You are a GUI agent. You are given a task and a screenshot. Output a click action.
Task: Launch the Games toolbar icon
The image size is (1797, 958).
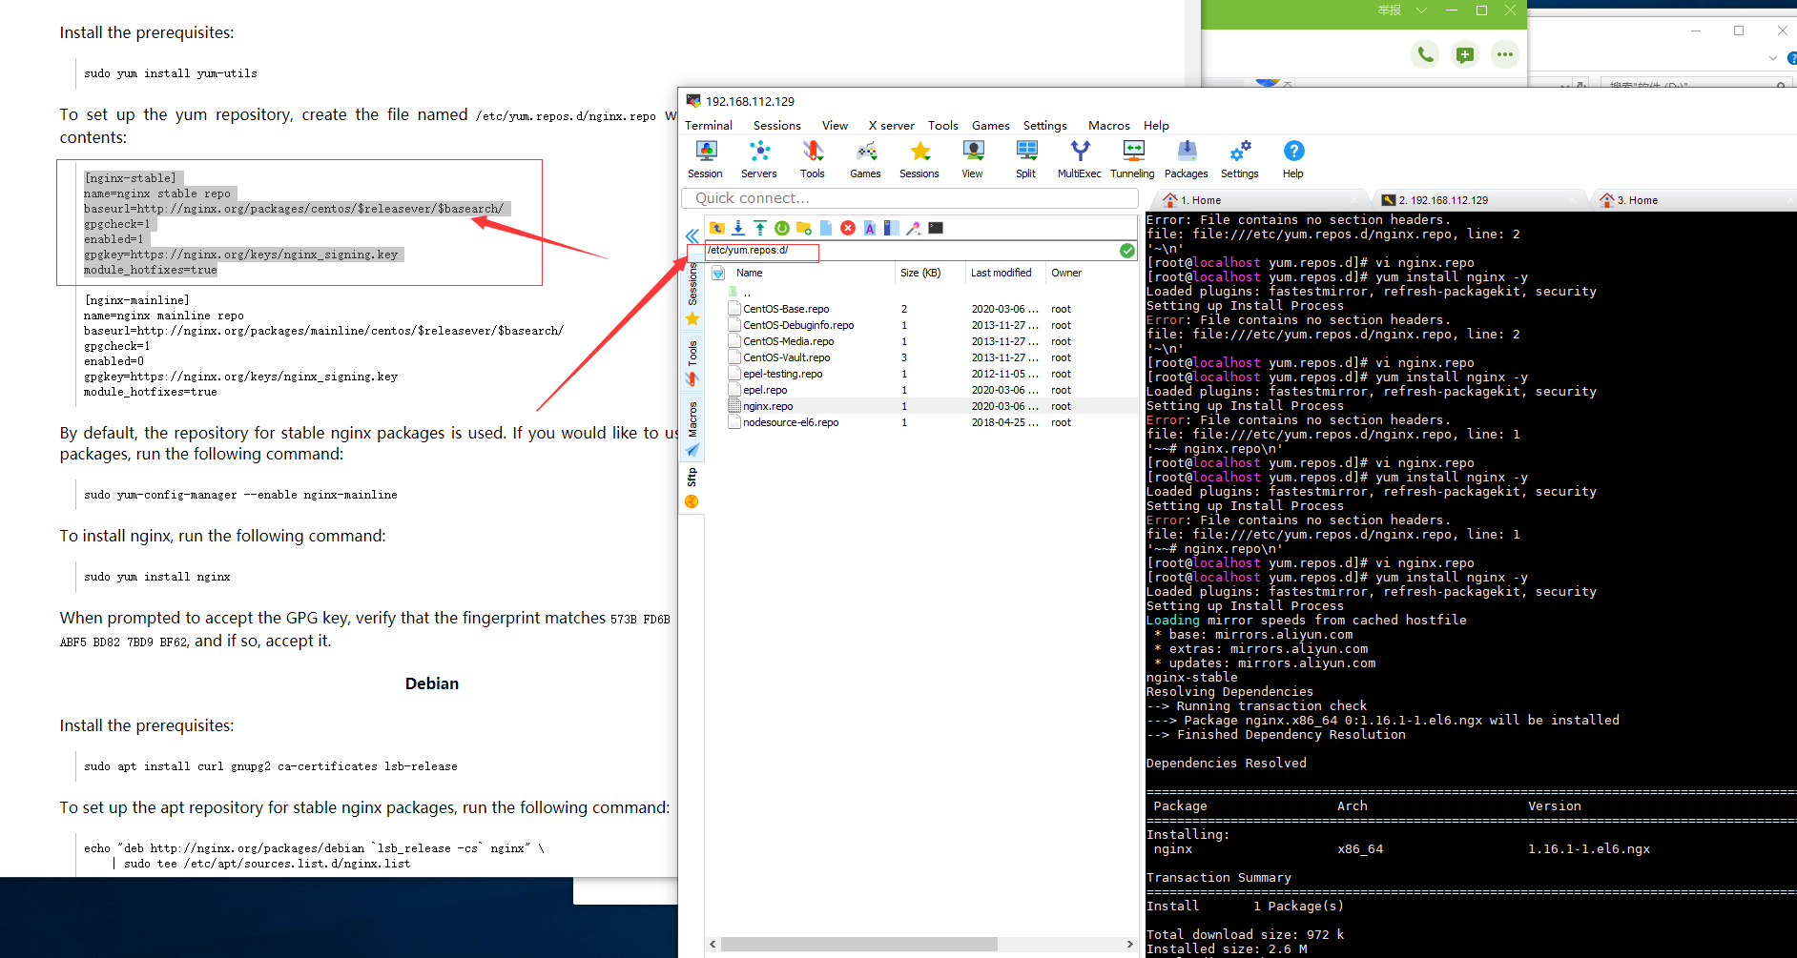point(866,159)
